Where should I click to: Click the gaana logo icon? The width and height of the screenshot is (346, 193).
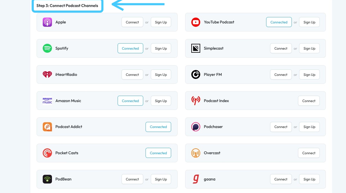[x=196, y=179]
